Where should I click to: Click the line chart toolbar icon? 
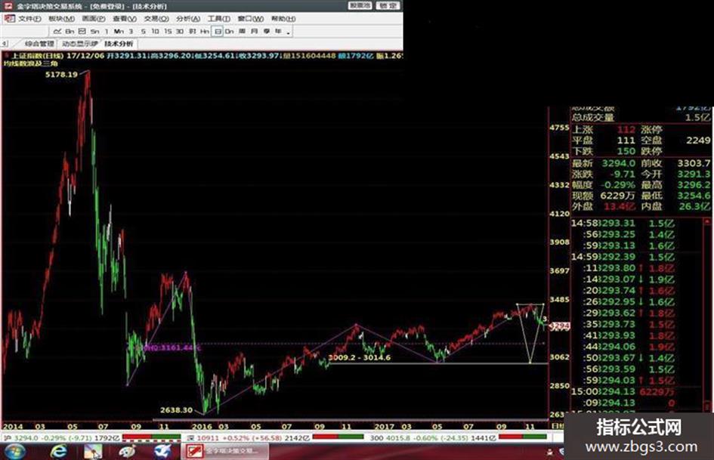pos(57,32)
